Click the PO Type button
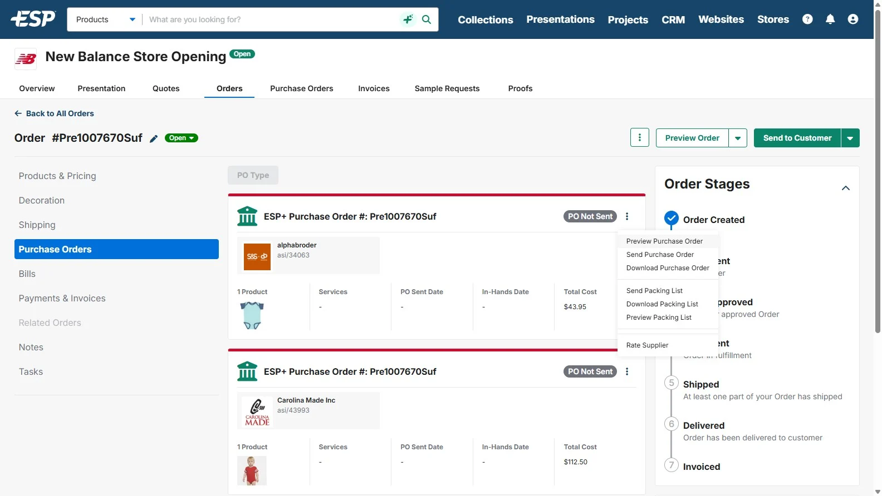 pos(253,175)
